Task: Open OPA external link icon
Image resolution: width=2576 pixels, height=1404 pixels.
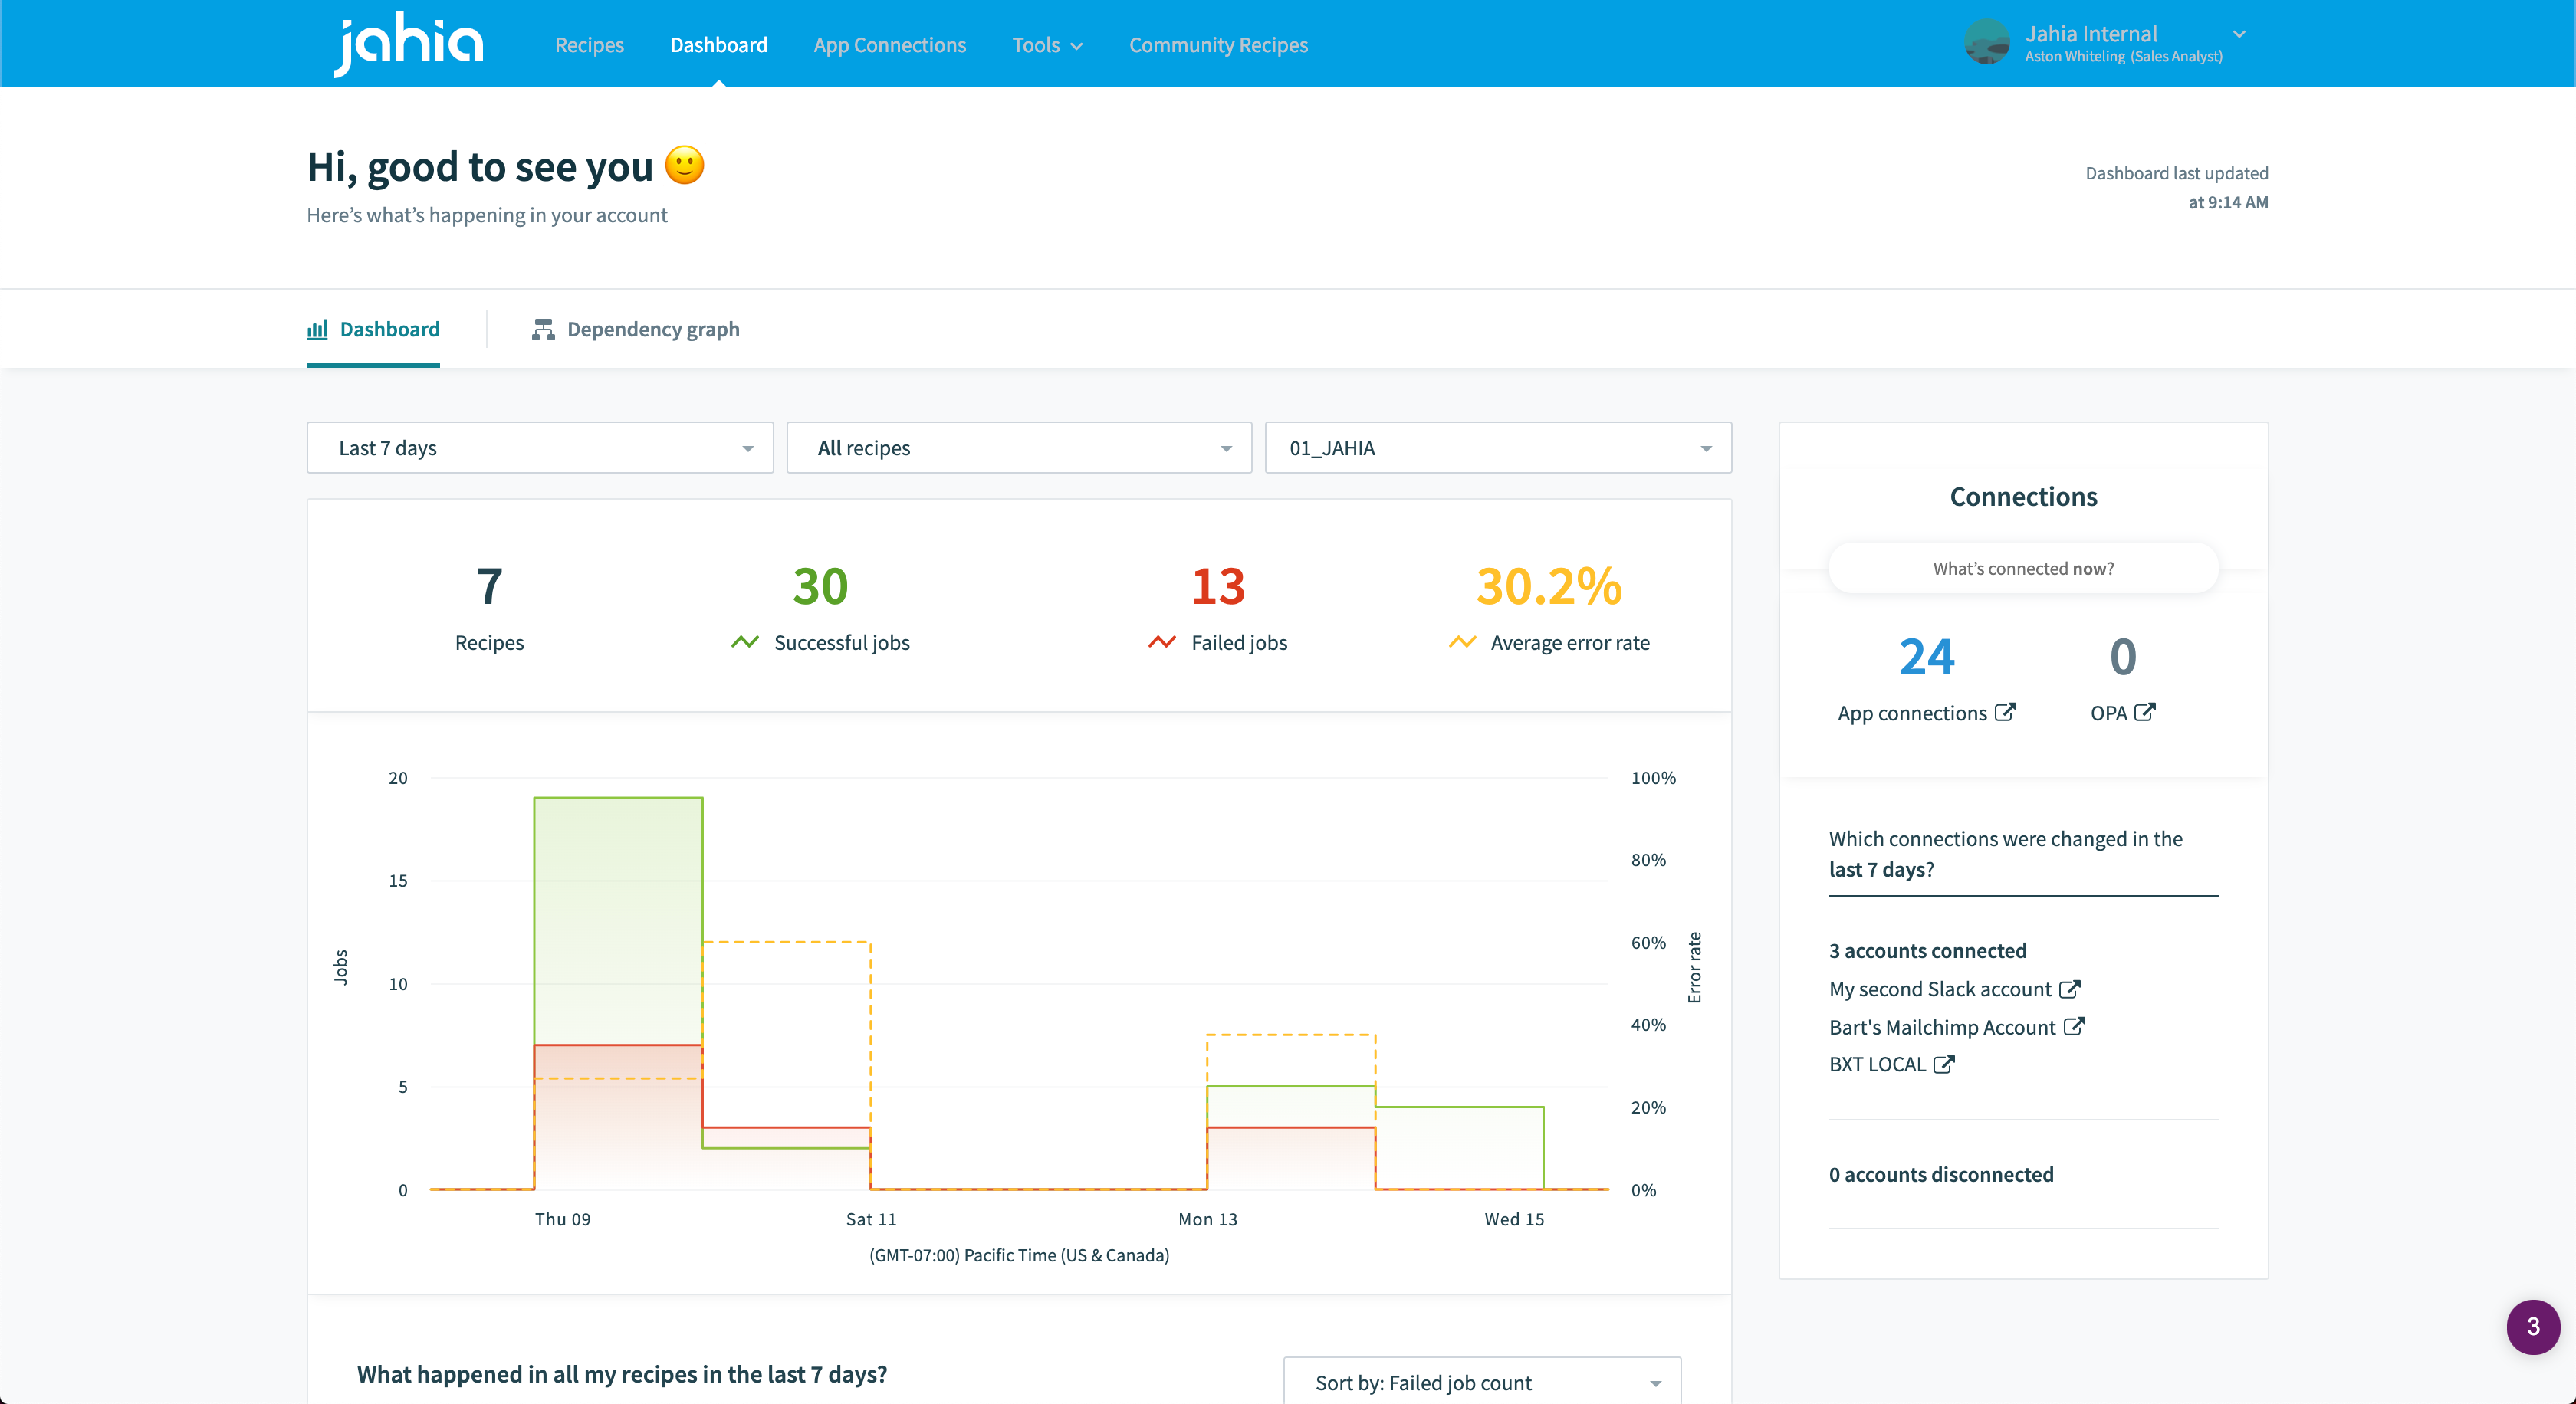Action: [x=2145, y=711]
